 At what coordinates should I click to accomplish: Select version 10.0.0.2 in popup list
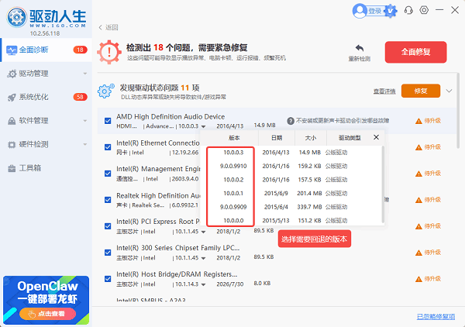pos(233,180)
